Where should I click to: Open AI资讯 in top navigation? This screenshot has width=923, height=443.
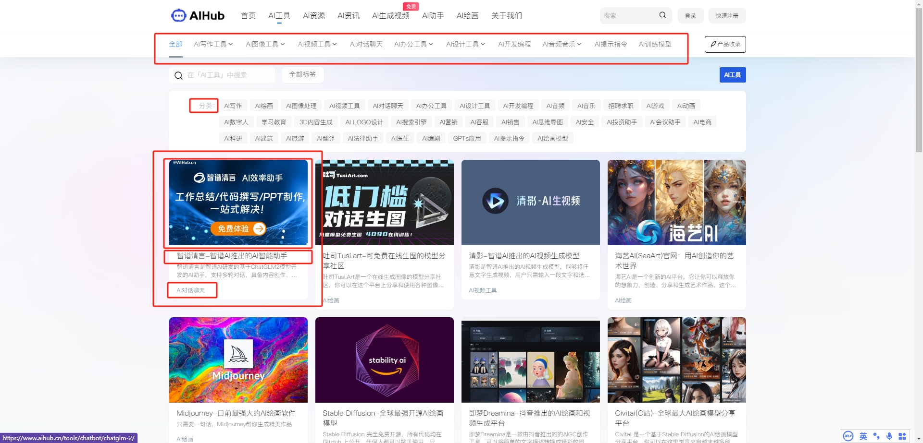(x=349, y=15)
